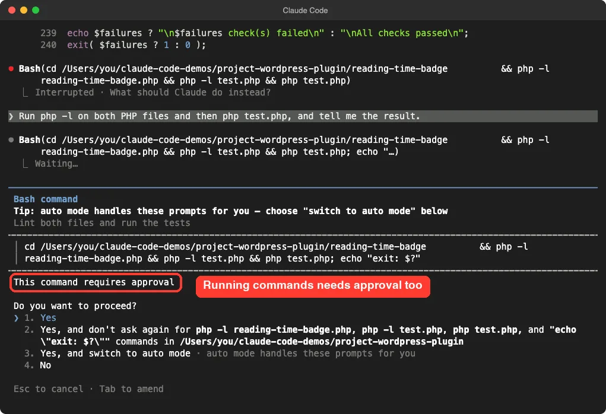Viewport: 606px width, 414px height.
Task: Click code line 239 echo $failures
Action: 254,33
